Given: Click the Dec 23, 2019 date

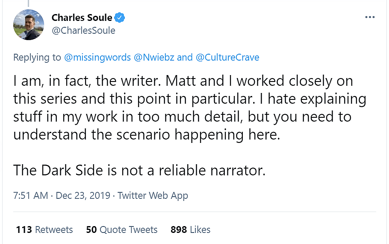Looking at the screenshot, I should coord(83,196).
